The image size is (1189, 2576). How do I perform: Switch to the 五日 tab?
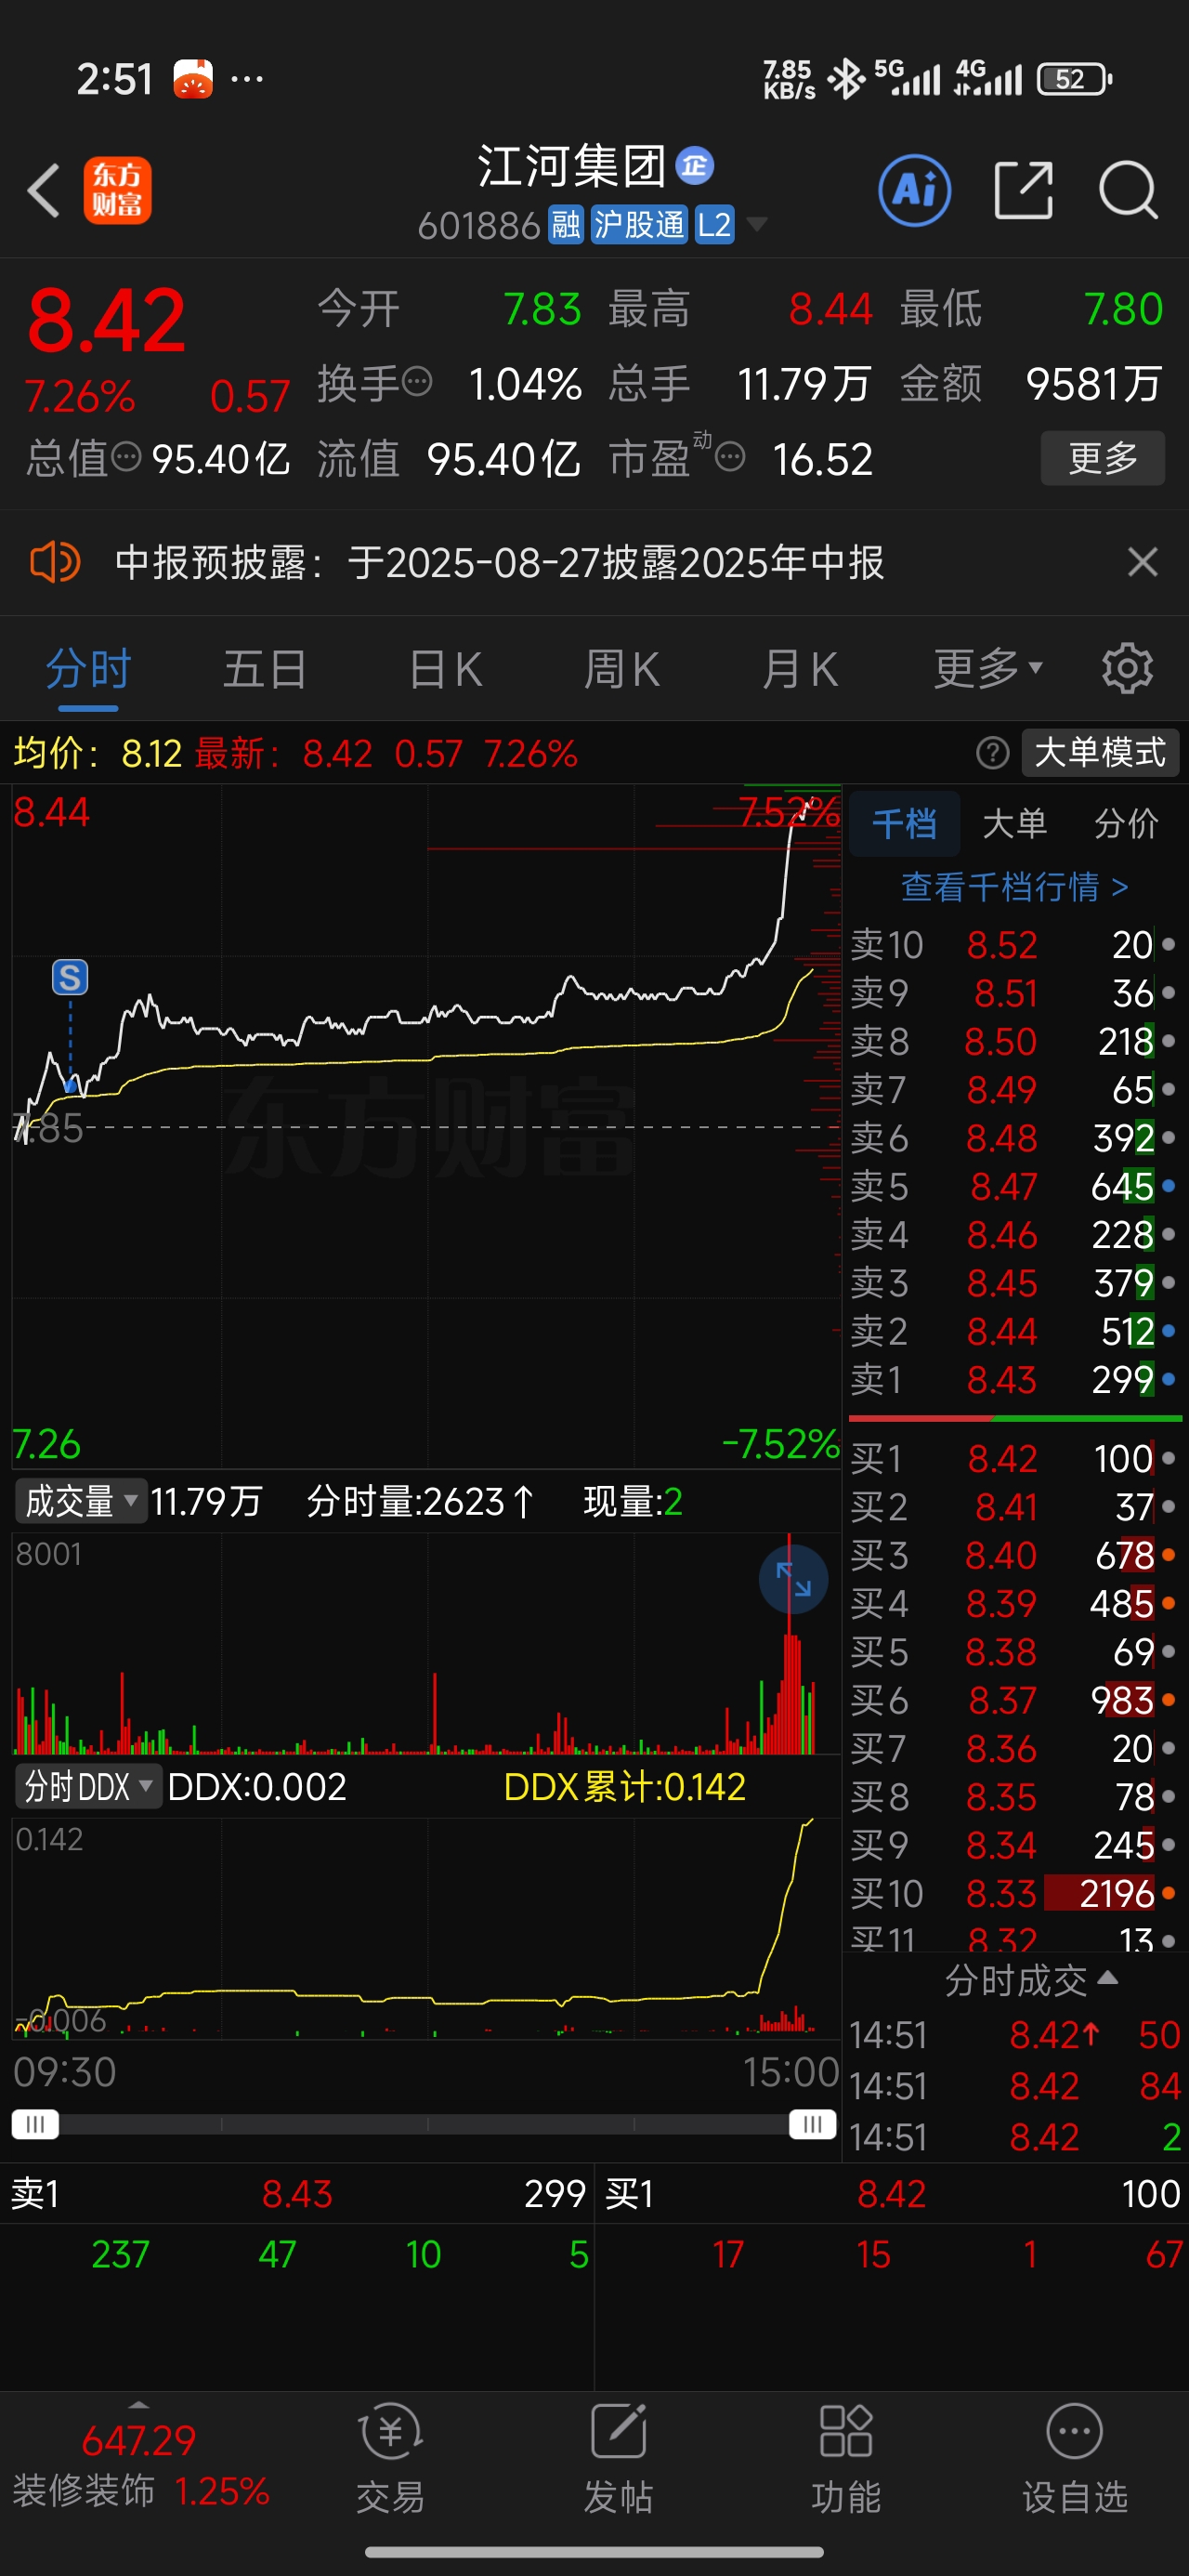[x=265, y=669]
